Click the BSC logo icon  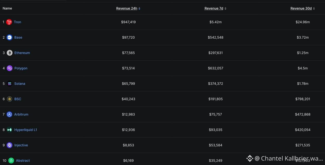pyautogui.click(x=9, y=99)
